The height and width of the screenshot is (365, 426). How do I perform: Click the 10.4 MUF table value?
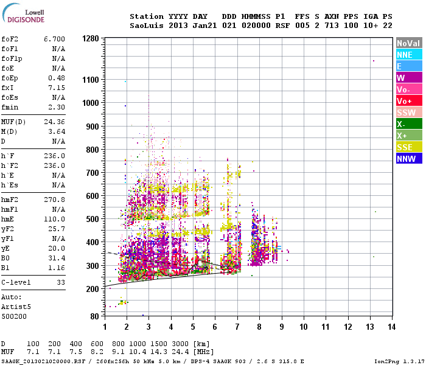pos(138,352)
